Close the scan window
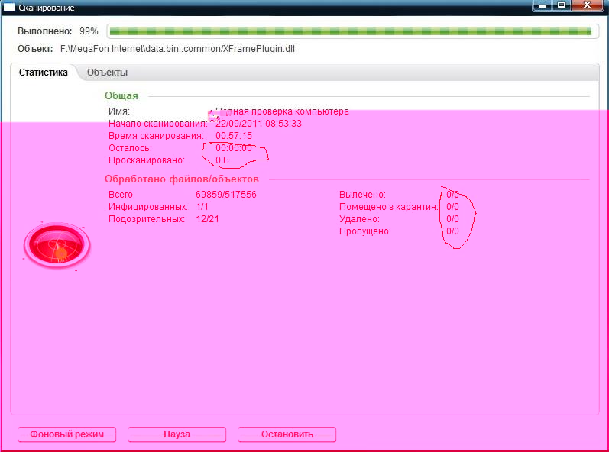Viewport: 609px width, 452px height. (589, 5)
